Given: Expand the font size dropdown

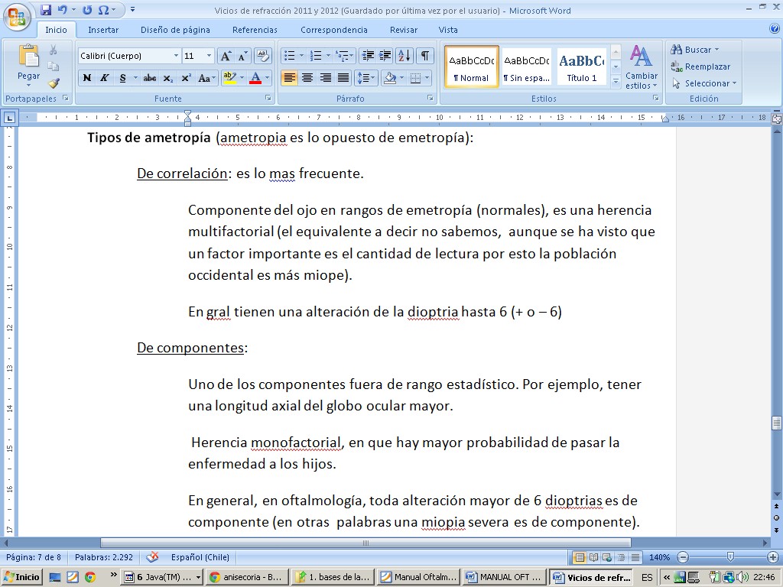Looking at the screenshot, I should point(209,56).
